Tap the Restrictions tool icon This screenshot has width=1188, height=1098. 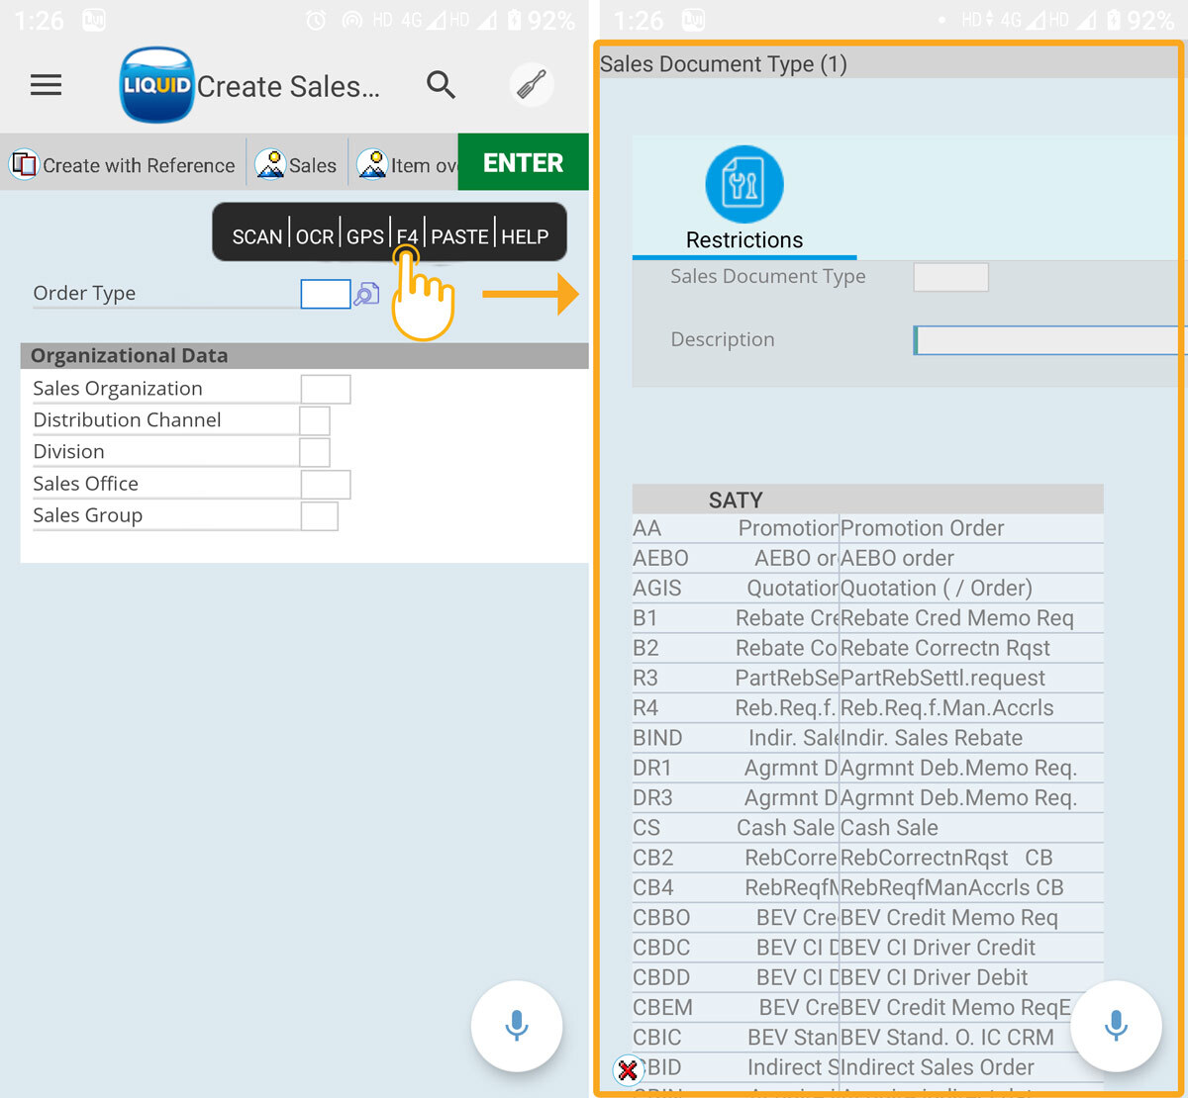click(743, 185)
